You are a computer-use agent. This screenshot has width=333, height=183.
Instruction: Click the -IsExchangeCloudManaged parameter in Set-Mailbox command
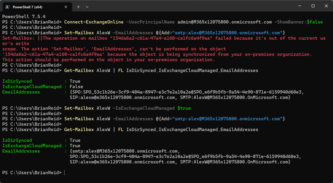(x=143, y=108)
